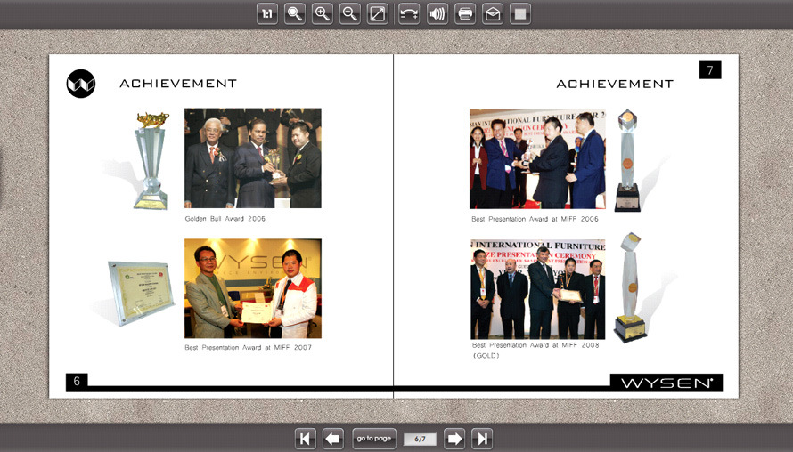
Task: Click the 'Best Presentation Award at MIFF 2006' caption
Action: point(535,219)
